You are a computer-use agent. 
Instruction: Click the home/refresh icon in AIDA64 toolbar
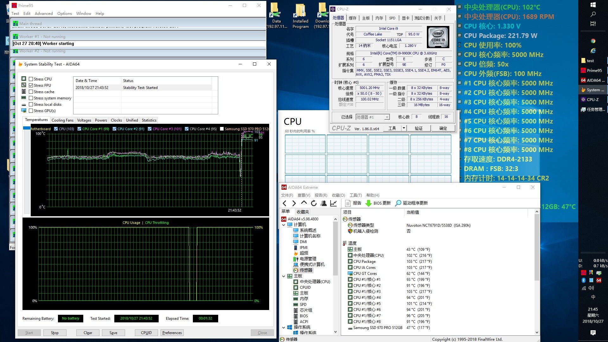(x=313, y=203)
